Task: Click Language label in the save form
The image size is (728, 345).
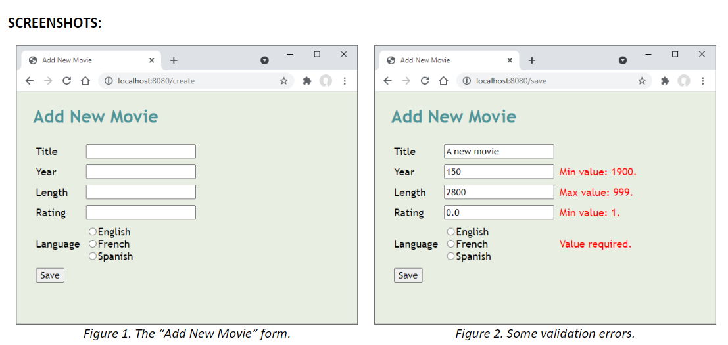Action: point(416,244)
